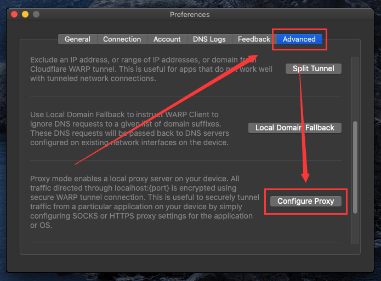The height and width of the screenshot is (281, 381).
Task: Open Local Domain Fallback settings
Action: tap(294, 128)
